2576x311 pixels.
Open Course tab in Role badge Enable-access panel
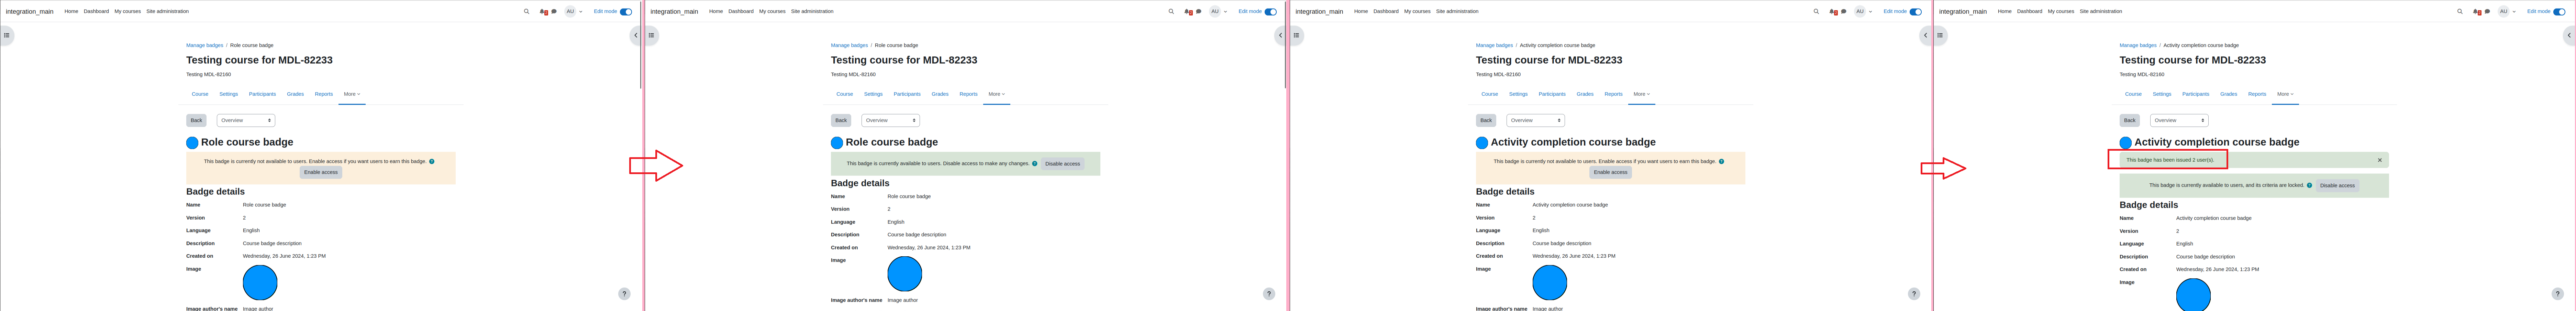tap(200, 94)
